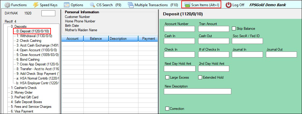Image resolution: width=302 pixels, height=114 pixels.
Task: Click the Description column header
Action: tap(123, 39)
